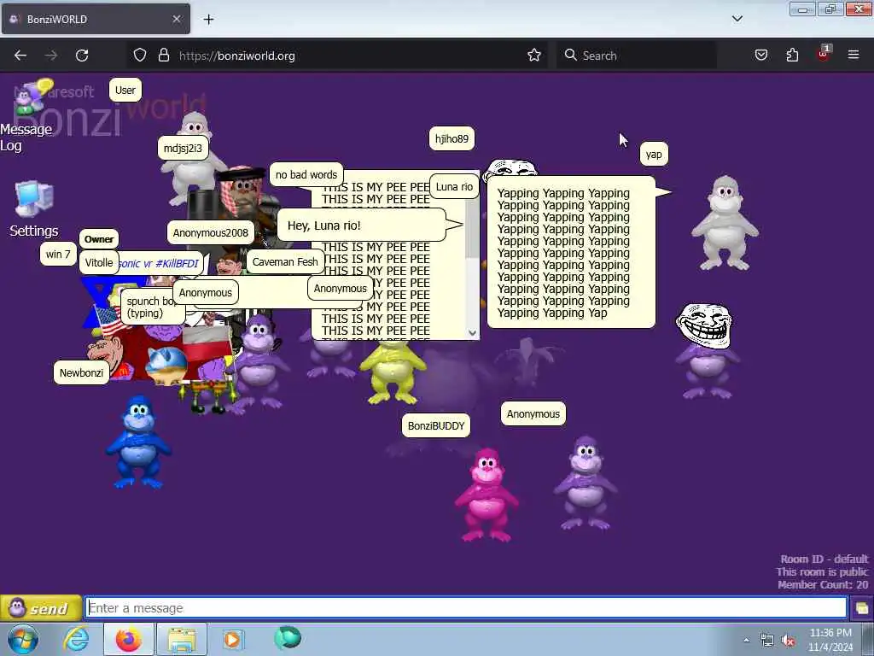Image resolution: width=874 pixels, height=656 pixels.
Task: Click the red extension badge icon
Action: (x=824, y=54)
